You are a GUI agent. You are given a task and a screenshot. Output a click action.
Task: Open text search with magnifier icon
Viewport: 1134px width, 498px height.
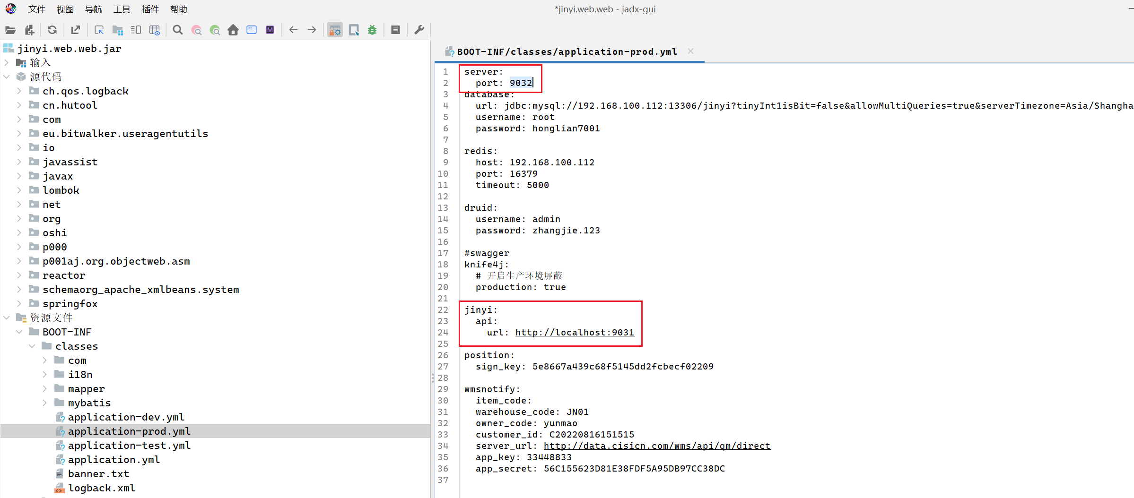click(178, 30)
